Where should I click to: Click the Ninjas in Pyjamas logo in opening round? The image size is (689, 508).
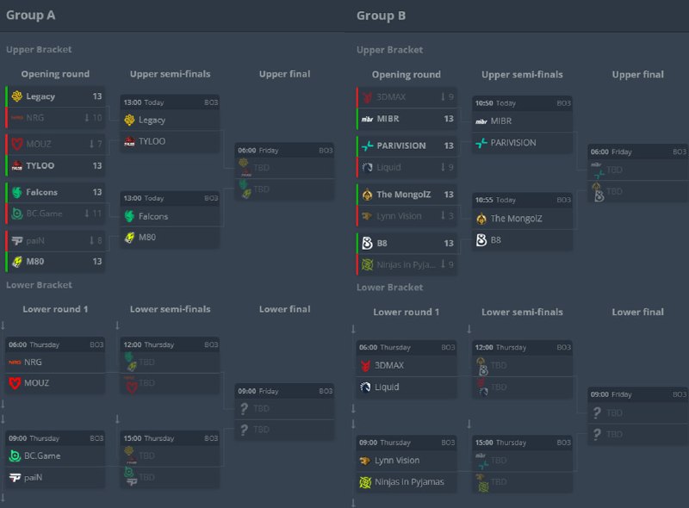point(368,264)
